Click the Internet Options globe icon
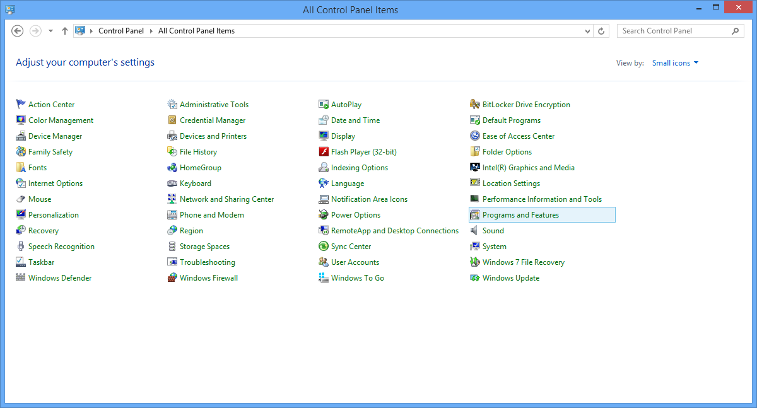This screenshot has width=757, height=408. pos(21,184)
